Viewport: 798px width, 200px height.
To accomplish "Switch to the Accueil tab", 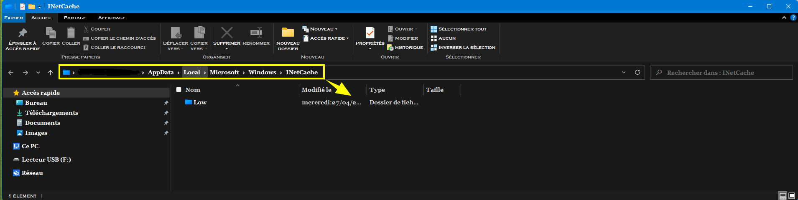I will 41,18.
